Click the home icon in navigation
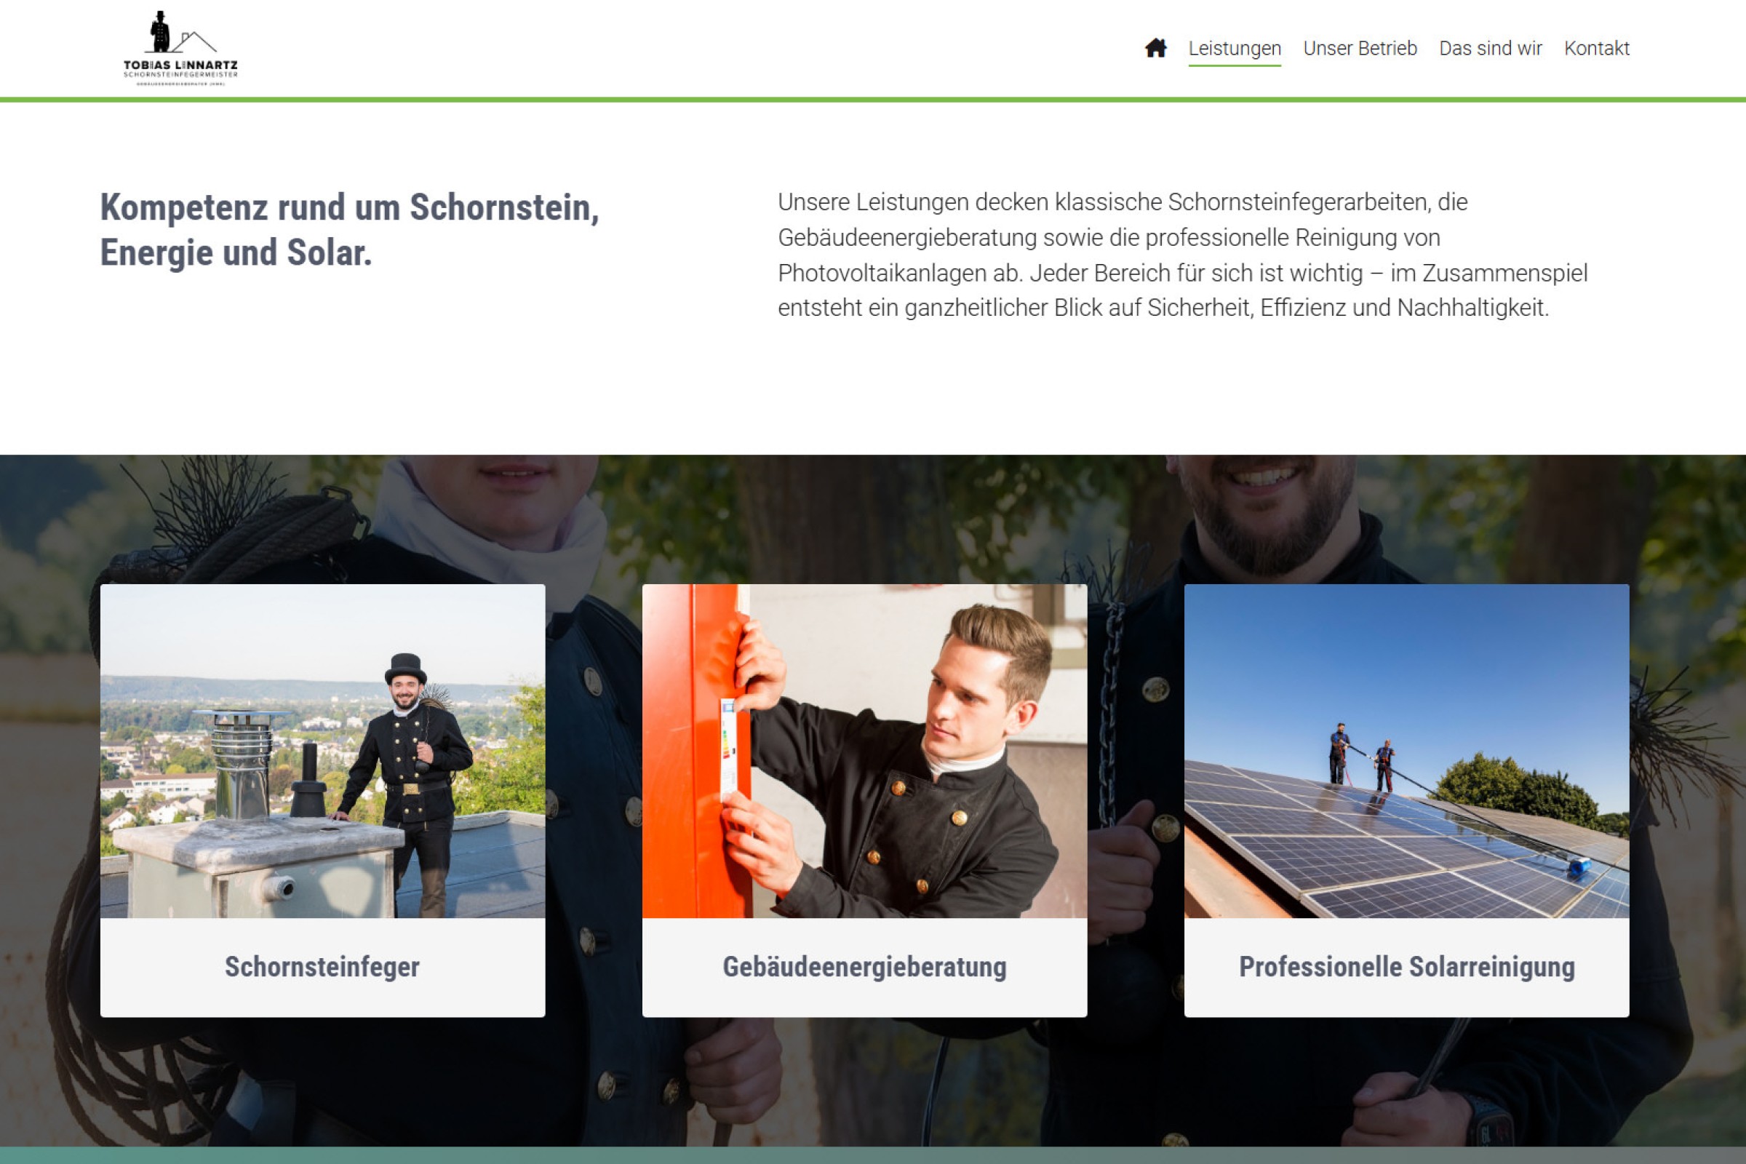1746x1164 pixels. pyautogui.click(x=1155, y=48)
